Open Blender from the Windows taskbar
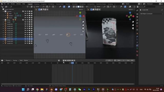 click(x=51, y=89)
